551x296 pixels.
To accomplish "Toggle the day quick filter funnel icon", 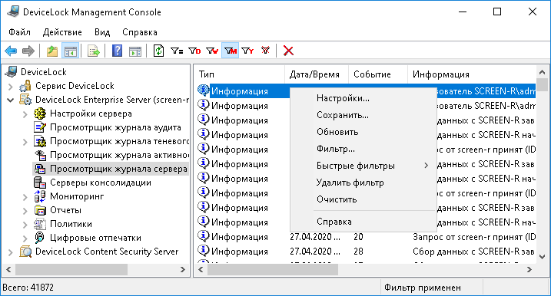I will [194, 51].
